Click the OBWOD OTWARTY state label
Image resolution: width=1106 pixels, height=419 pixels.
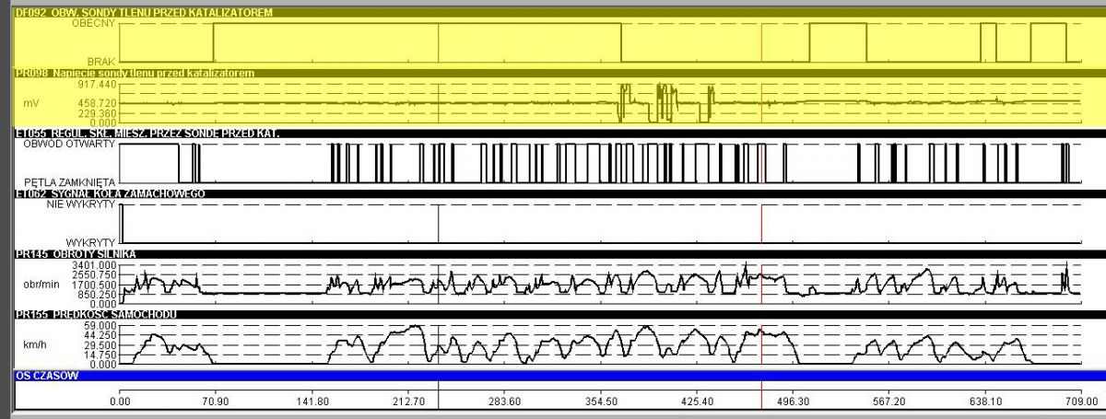pos(70,145)
